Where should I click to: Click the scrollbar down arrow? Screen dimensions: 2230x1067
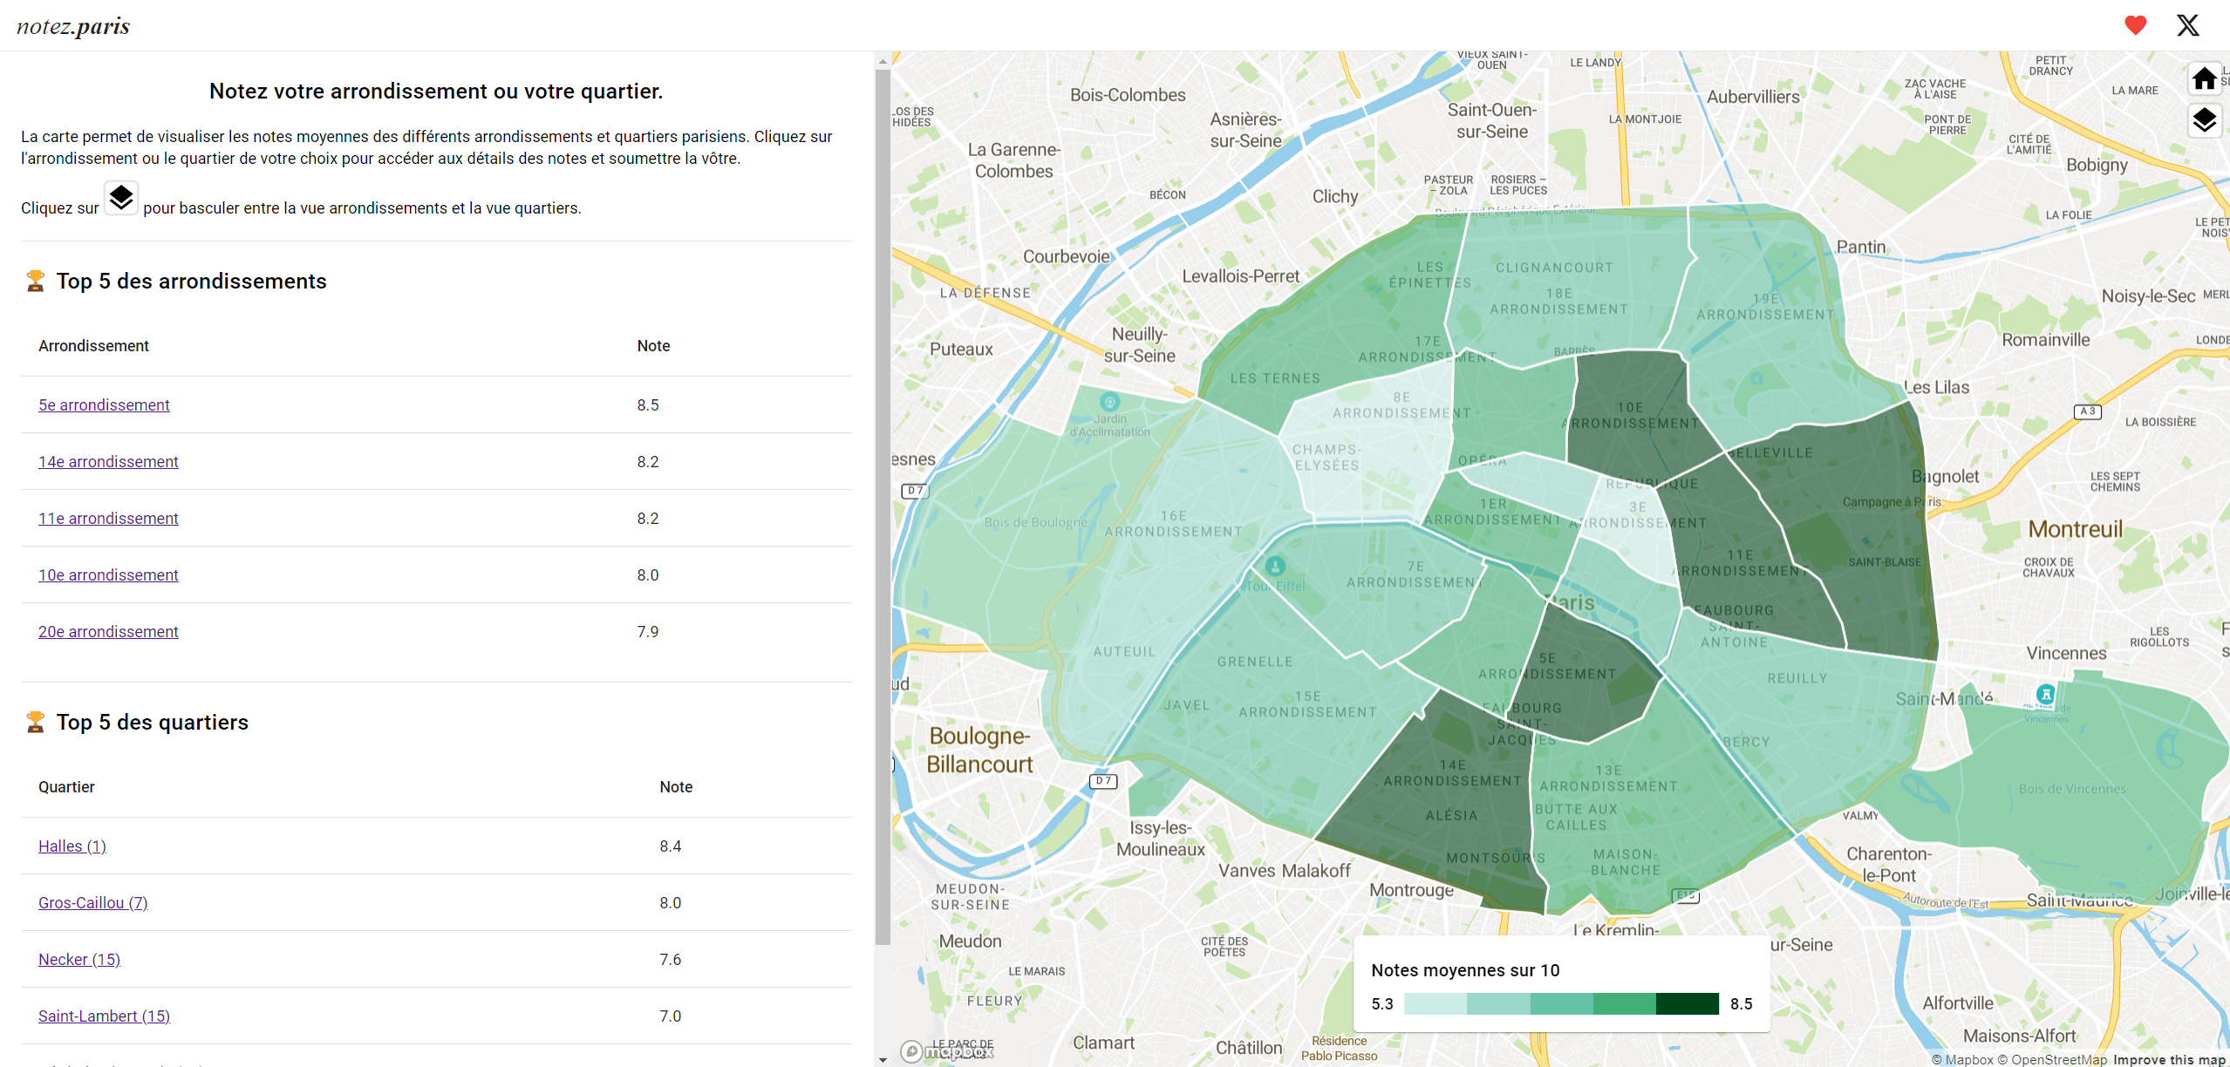coord(883,1059)
